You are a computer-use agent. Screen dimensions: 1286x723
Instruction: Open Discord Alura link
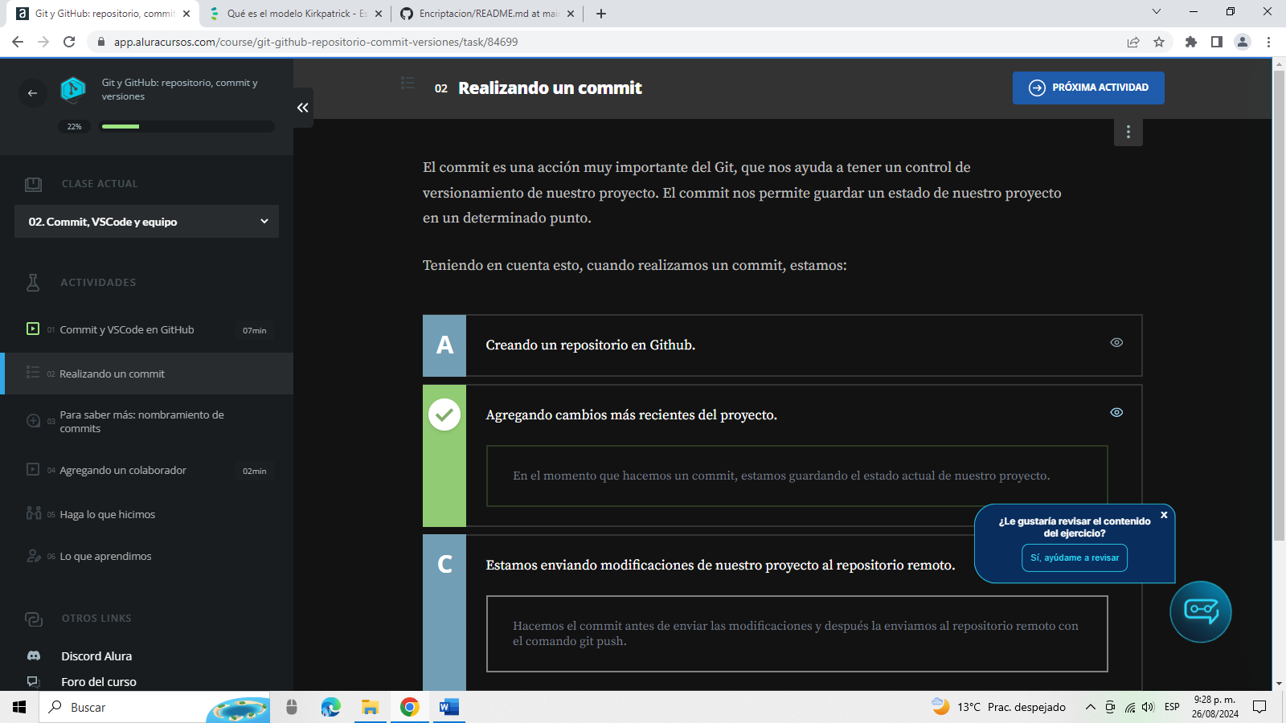click(x=96, y=656)
